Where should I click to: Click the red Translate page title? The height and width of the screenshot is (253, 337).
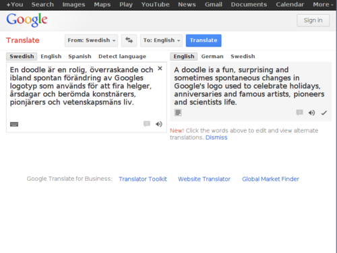(23, 40)
